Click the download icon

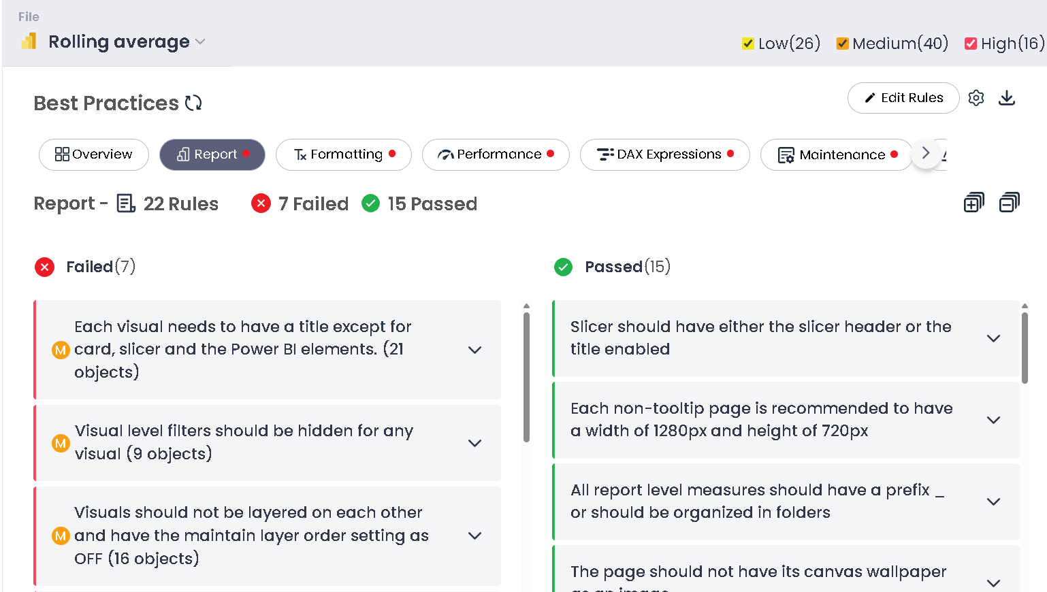point(1007,98)
